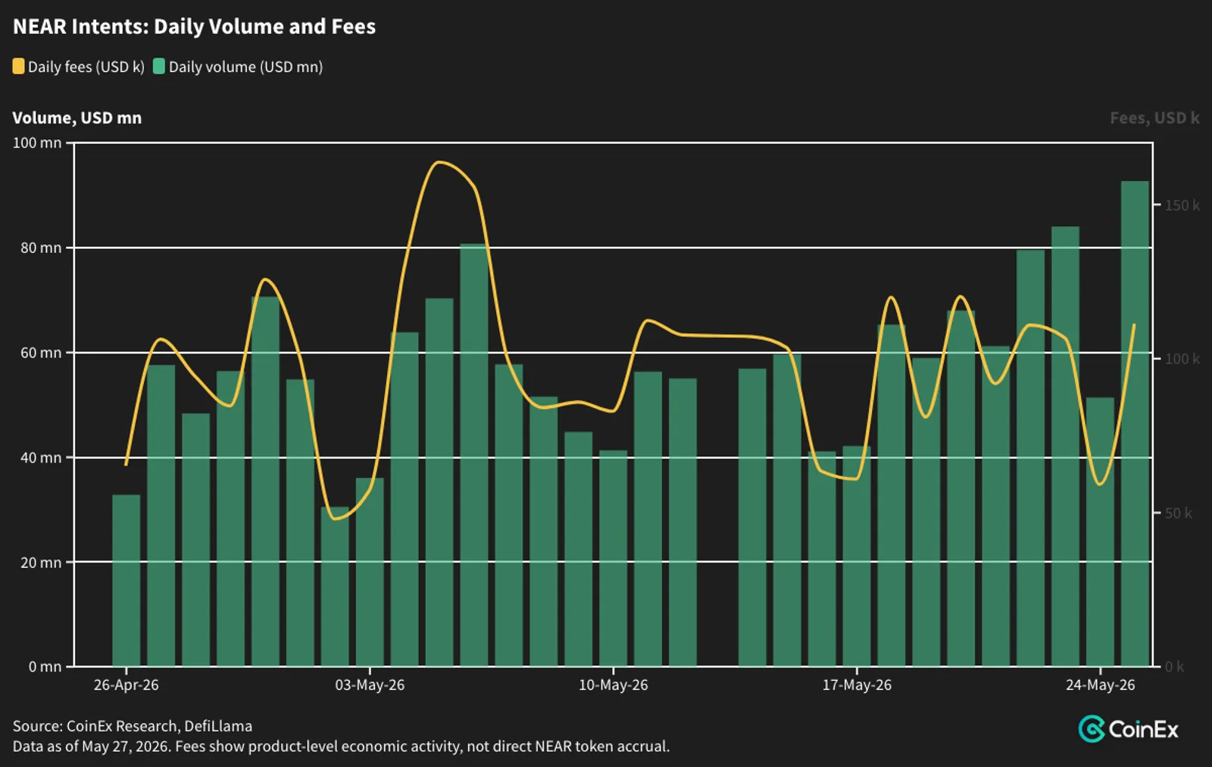Select the volume bar above 26-Apr-26
1212x767 pixels.
click(126, 581)
